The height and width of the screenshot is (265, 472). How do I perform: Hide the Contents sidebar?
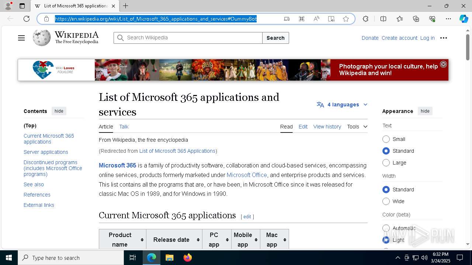59,111
